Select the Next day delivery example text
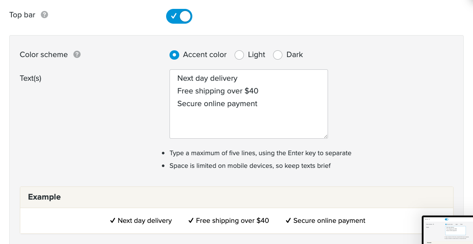The width and height of the screenshot is (473, 244). (x=145, y=220)
